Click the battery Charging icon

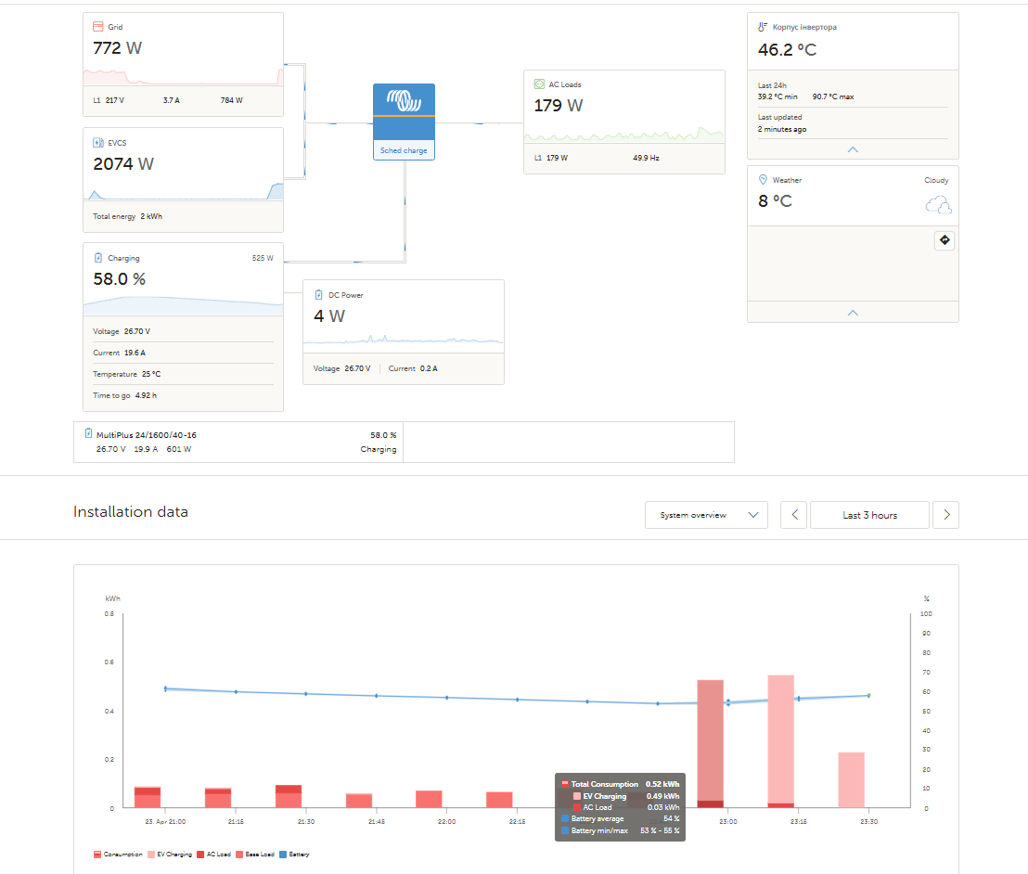tap(98, 258)
